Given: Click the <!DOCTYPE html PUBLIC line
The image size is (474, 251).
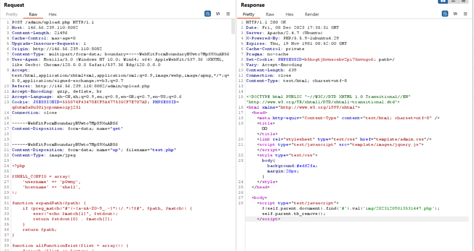Looking at the screenshot, I should point(328,97).
